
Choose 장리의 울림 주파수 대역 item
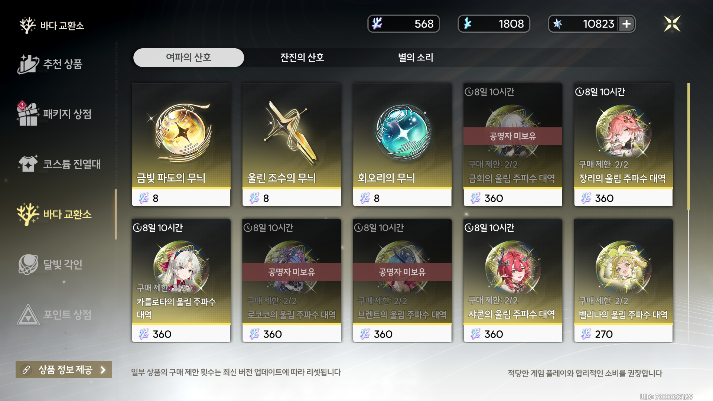coord(623,144)
